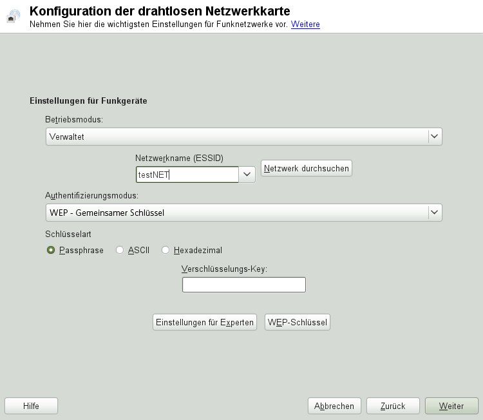The image size is (483, 420).
Task: Click the Netzwerkname (ESSID) label
Action: (179, 158)
